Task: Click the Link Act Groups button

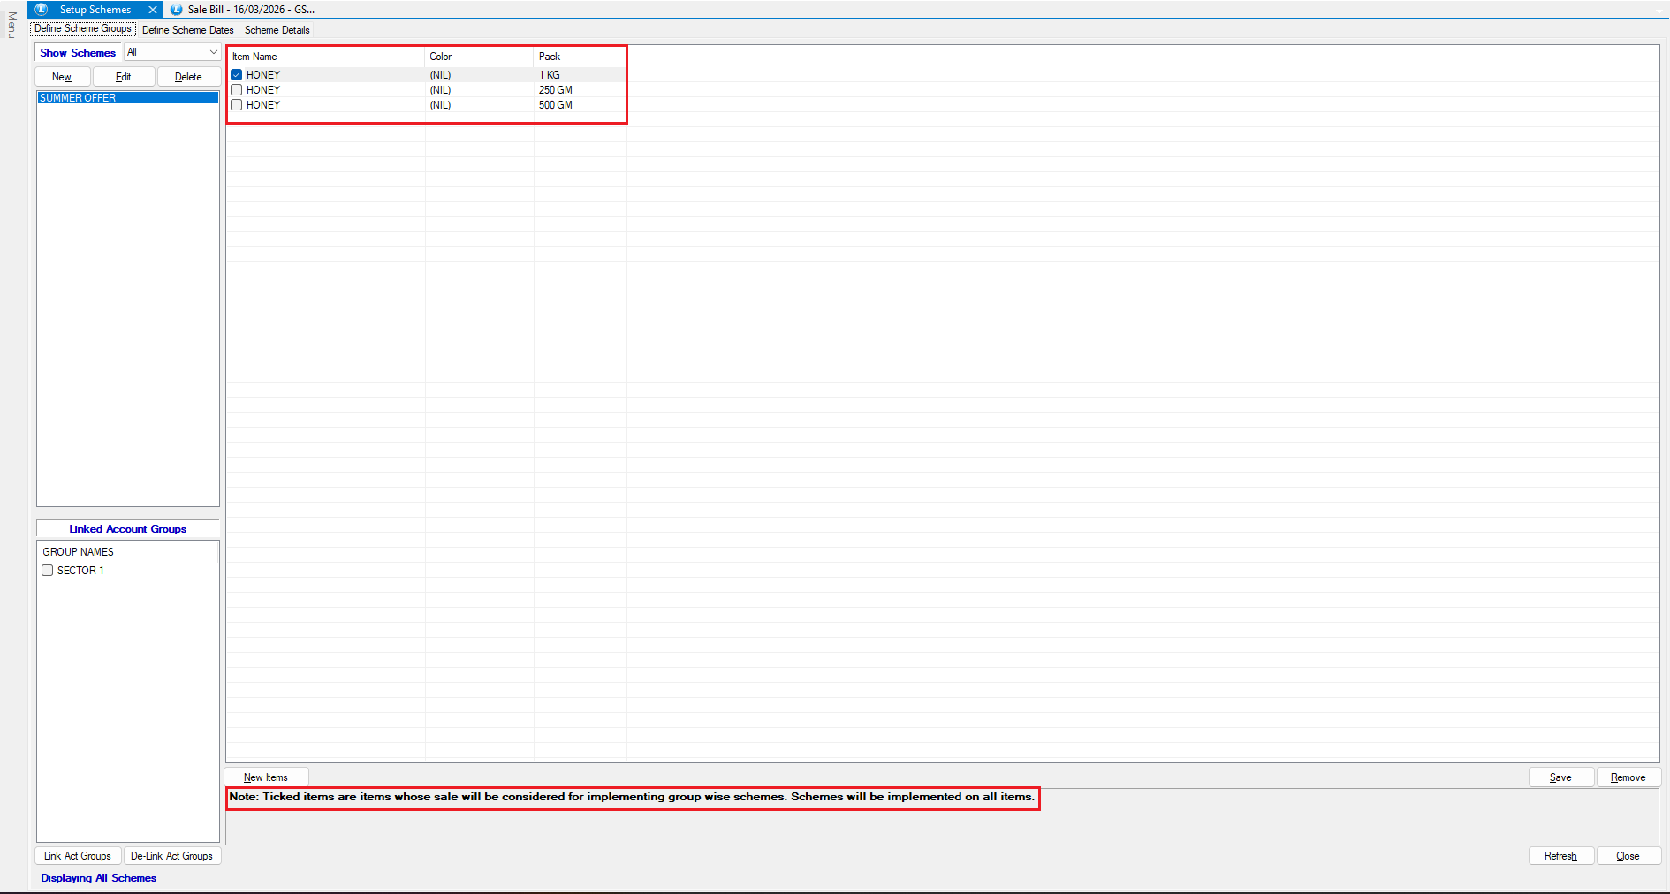Action: (78, 856)
